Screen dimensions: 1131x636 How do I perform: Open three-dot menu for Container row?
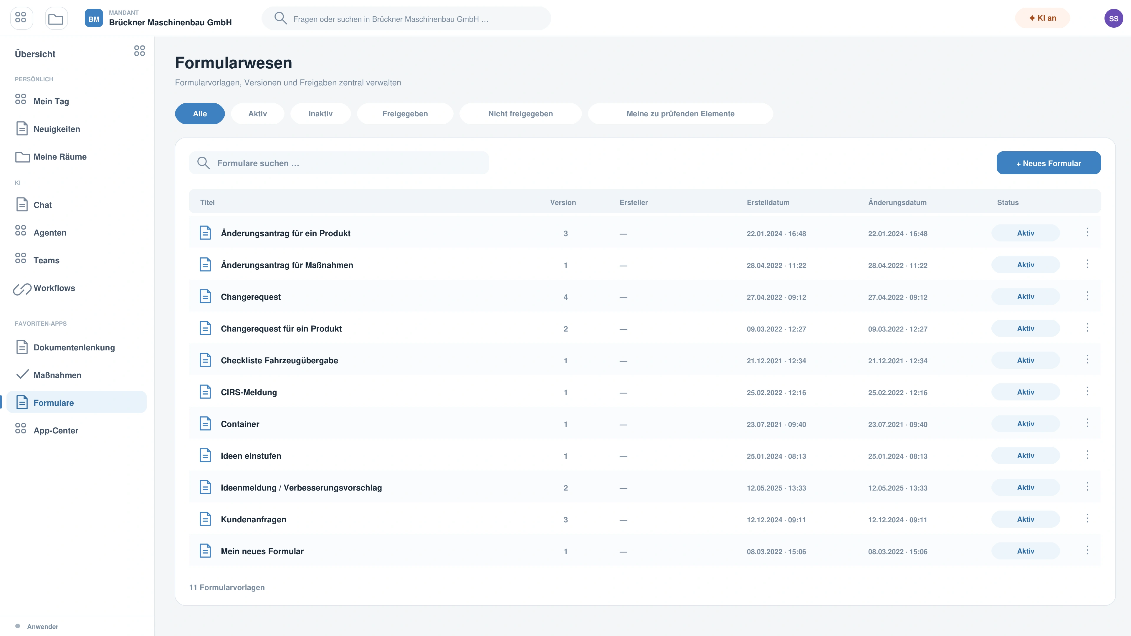[1087, 423]
